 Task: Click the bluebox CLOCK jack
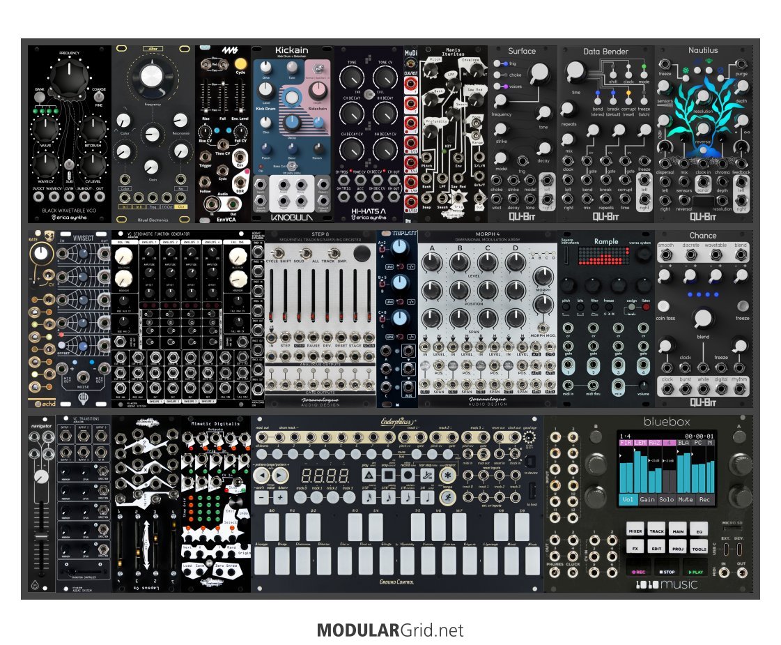point(573,572)
